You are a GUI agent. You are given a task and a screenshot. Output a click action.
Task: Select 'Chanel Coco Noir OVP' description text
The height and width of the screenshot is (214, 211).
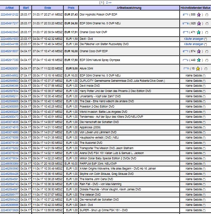(x=93, y=32)
